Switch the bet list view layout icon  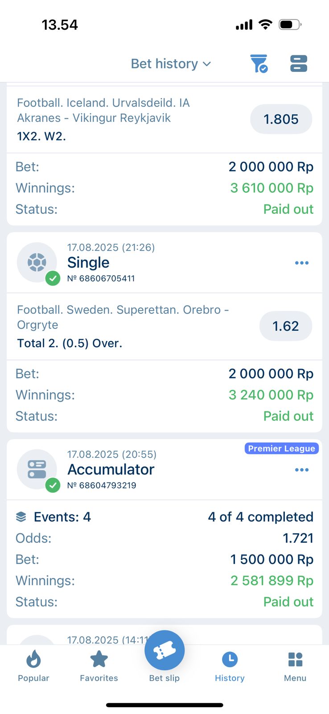[x=298, y=64]
